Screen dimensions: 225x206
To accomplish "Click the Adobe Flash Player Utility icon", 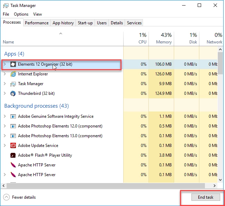I will (13, 155).
